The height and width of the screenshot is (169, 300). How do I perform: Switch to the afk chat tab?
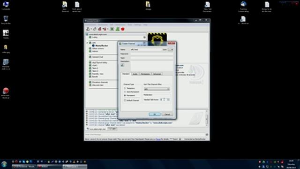(x=112, y=129)
